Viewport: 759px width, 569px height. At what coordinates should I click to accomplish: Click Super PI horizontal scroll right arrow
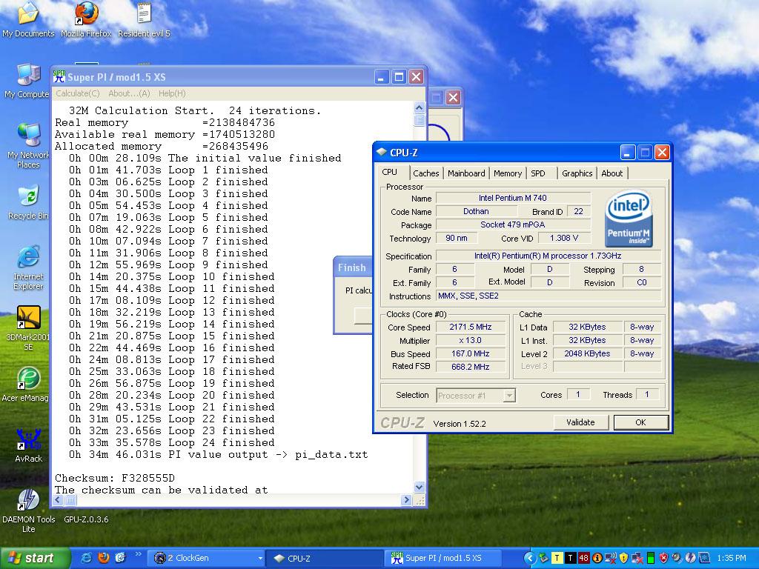coord(406,500)
